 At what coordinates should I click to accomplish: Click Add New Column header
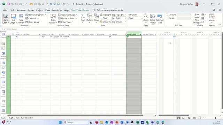(148, 34)
